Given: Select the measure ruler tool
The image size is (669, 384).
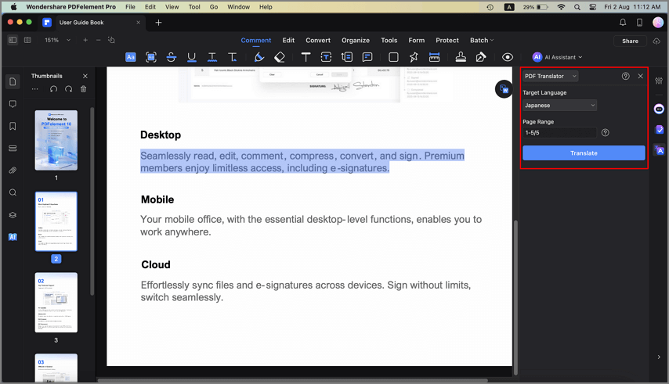Looking at the screenshot, I should click(x=434, y=57).
